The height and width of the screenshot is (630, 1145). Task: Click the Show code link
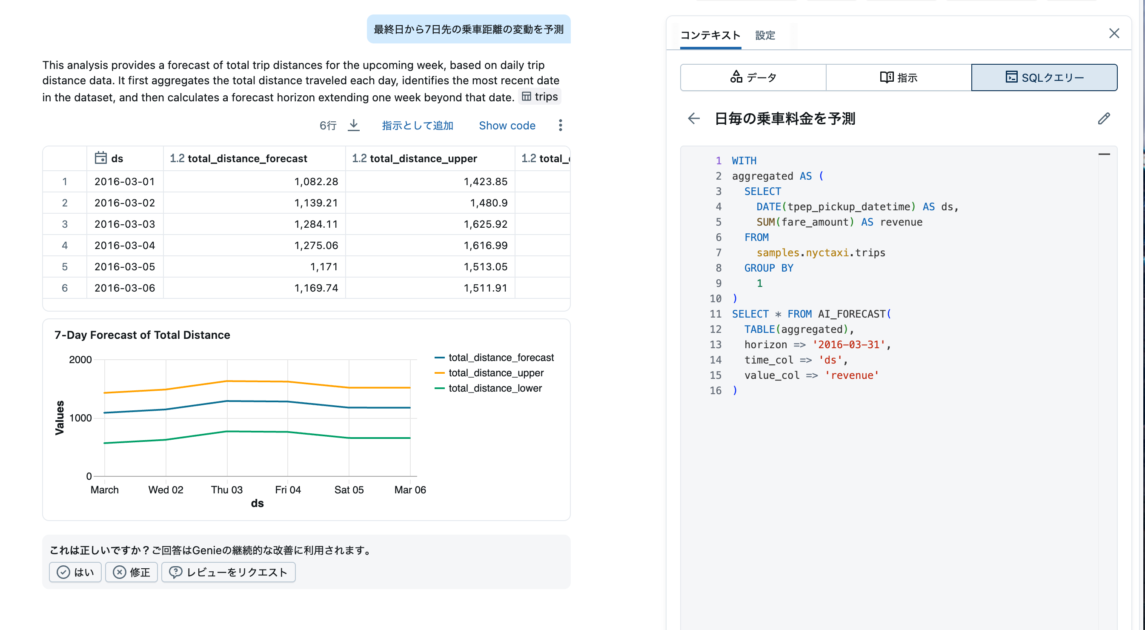coord(507,126)
